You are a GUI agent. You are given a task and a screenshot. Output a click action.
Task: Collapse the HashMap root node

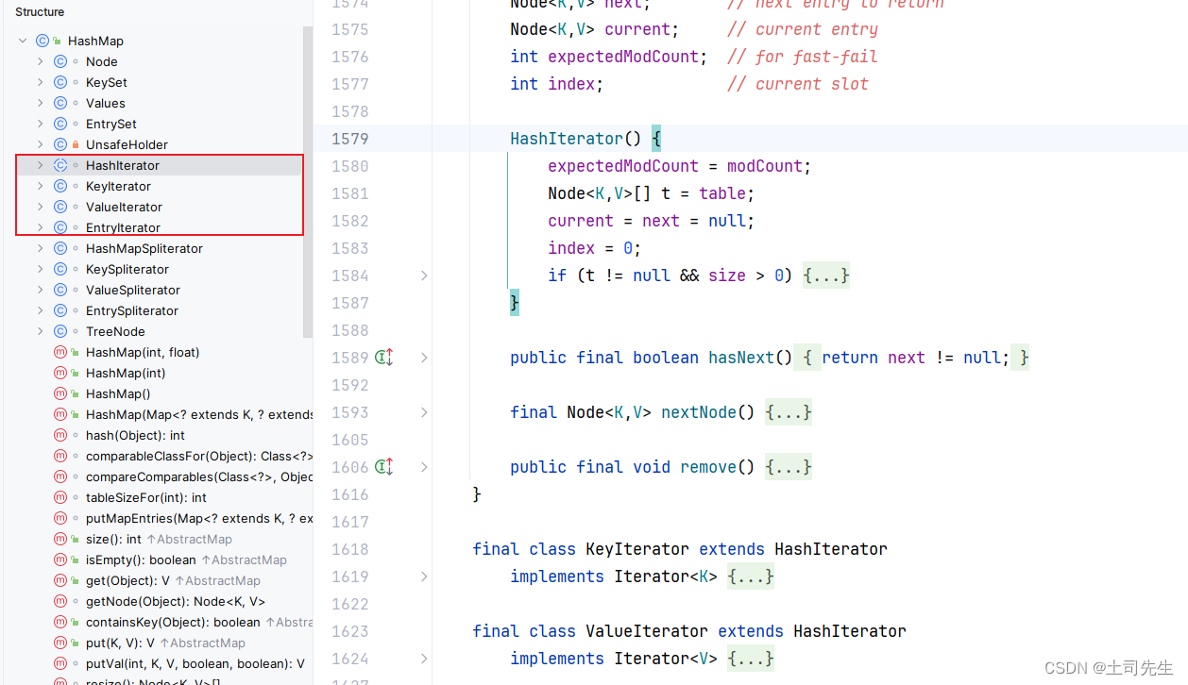tap(22, 41)
